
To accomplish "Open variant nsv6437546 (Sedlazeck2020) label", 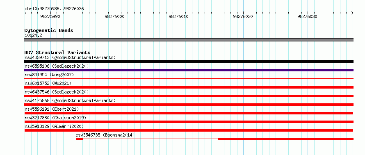I will pyautogui.click(x=57, y=92).
